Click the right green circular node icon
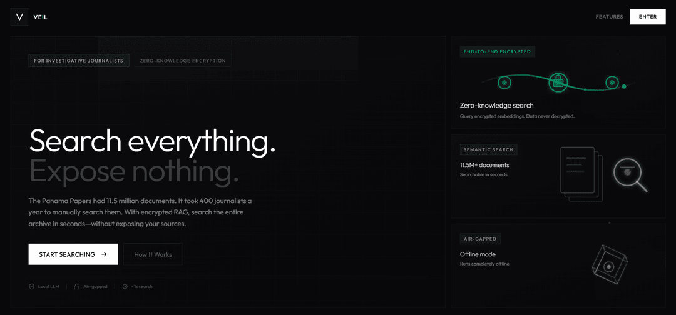The width and height of the screenshot is (676, 315). pos(612,82)
